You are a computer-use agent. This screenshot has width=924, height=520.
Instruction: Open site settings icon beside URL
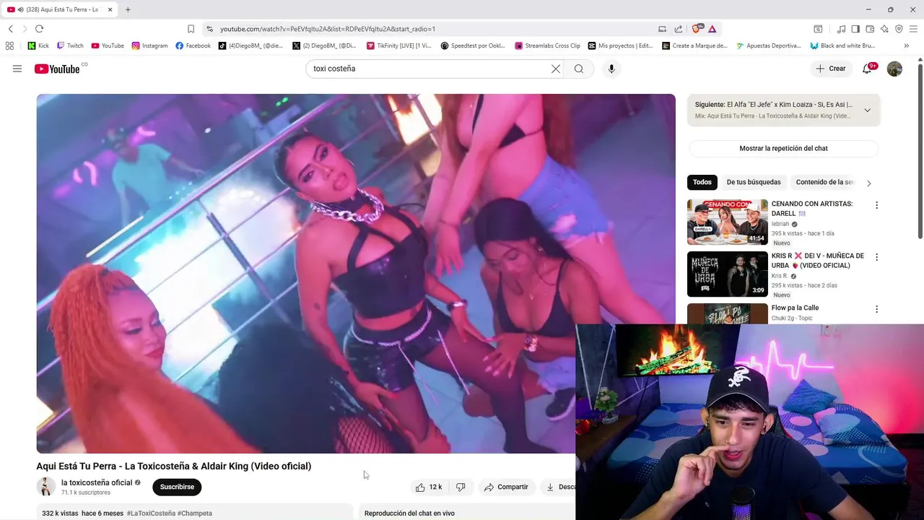click(x=209, y=29)
